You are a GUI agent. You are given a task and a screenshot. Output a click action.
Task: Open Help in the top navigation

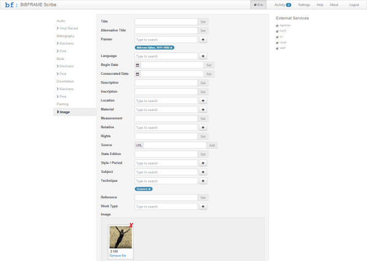(320, 5)
